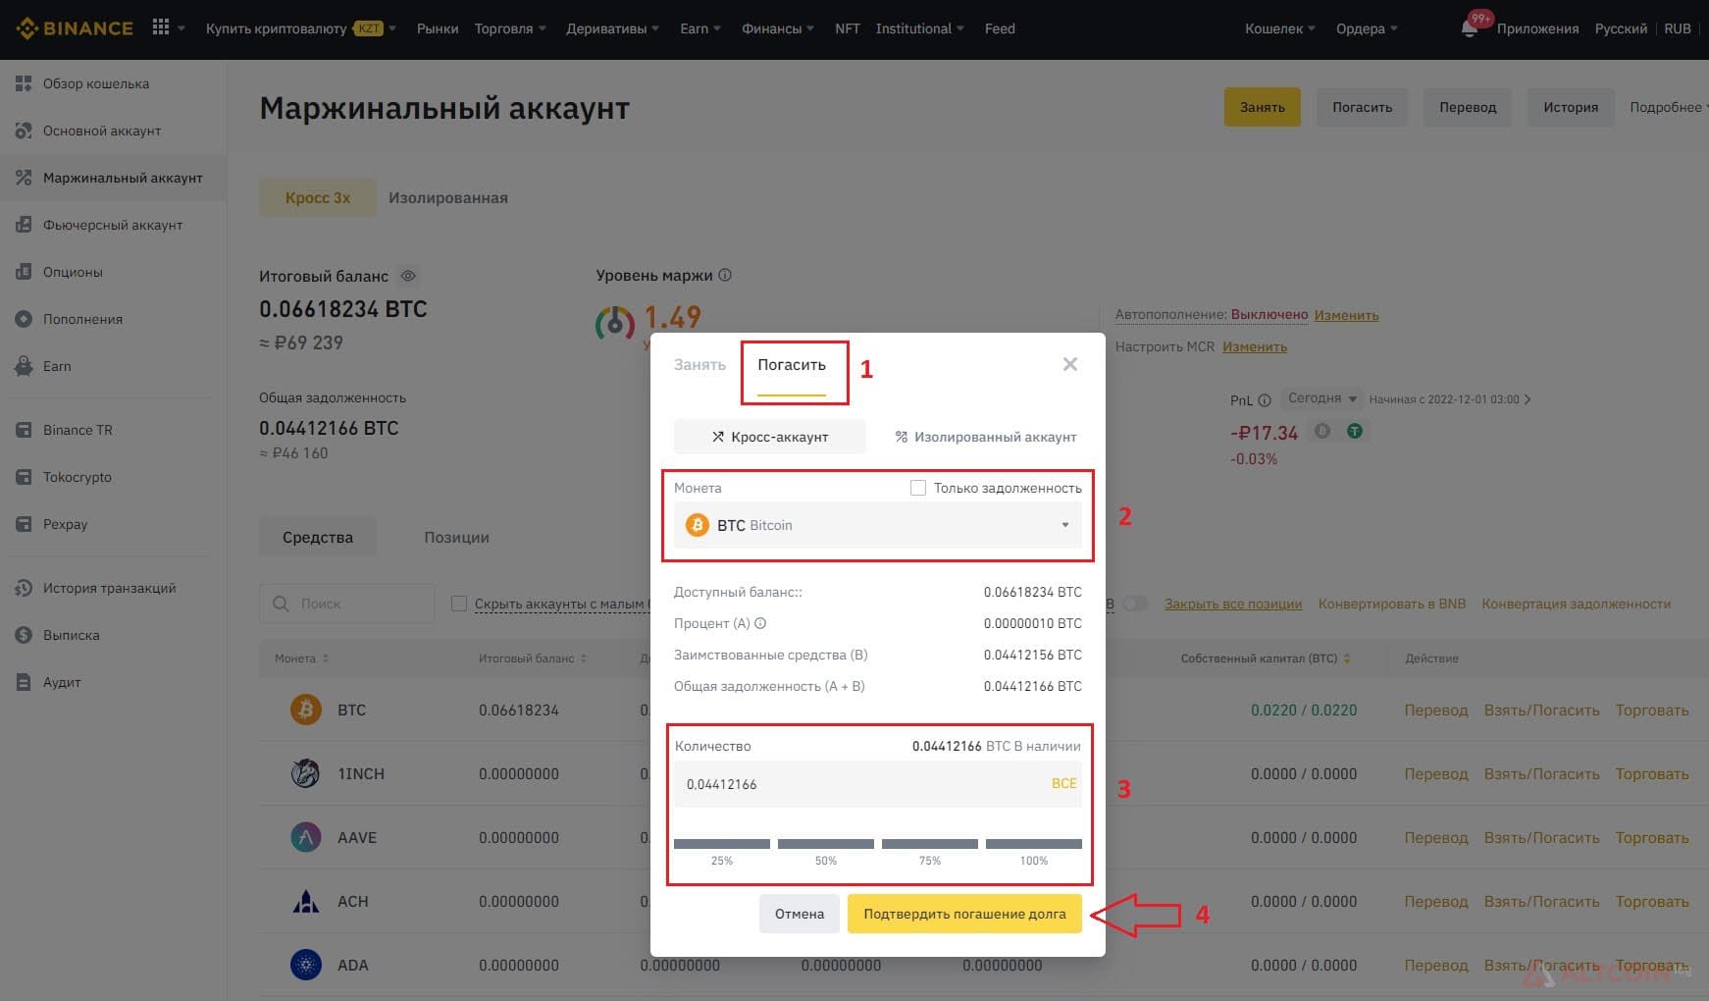Screen dimensions: 1709x1001
Task: Click the Отмена button
Action: coord(800,914)
